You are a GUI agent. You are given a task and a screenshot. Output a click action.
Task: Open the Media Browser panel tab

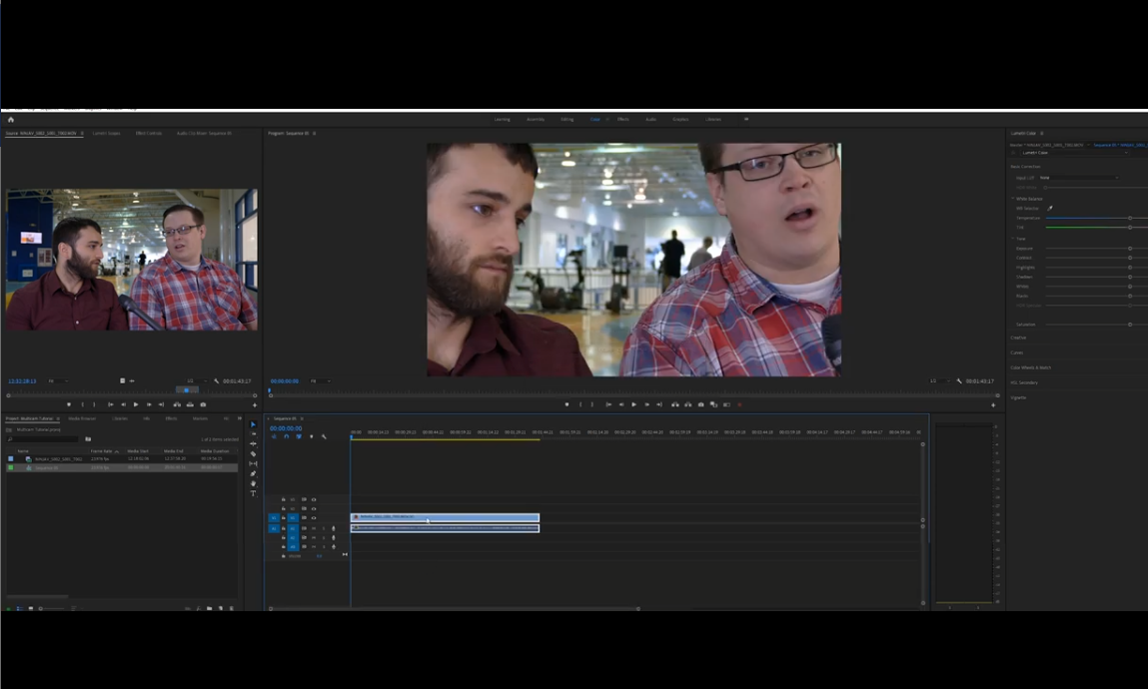click(82, 418)
